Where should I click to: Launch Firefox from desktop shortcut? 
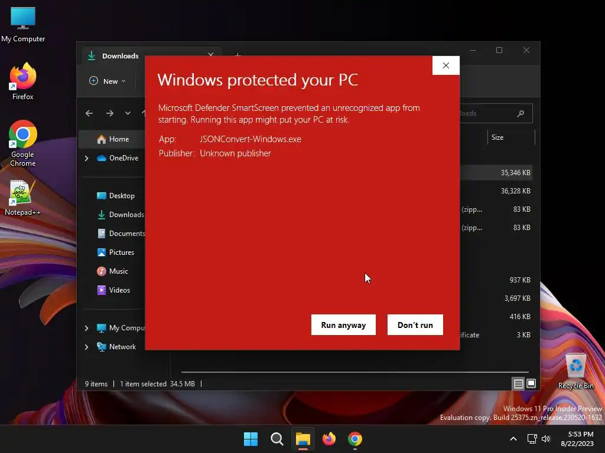point(23,81)
